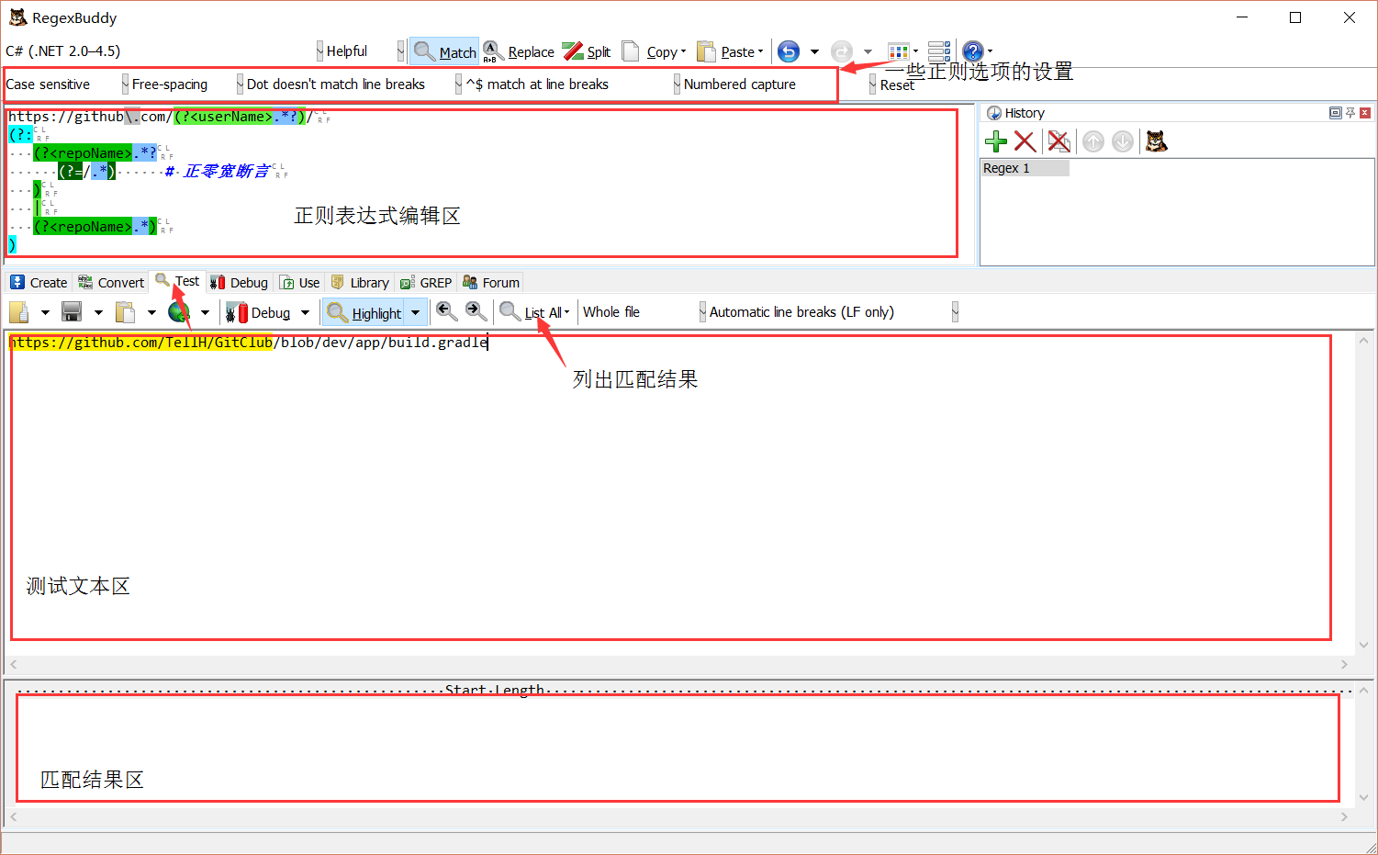
Task: Click the save test floppy icon
Action: coord(72,312)
